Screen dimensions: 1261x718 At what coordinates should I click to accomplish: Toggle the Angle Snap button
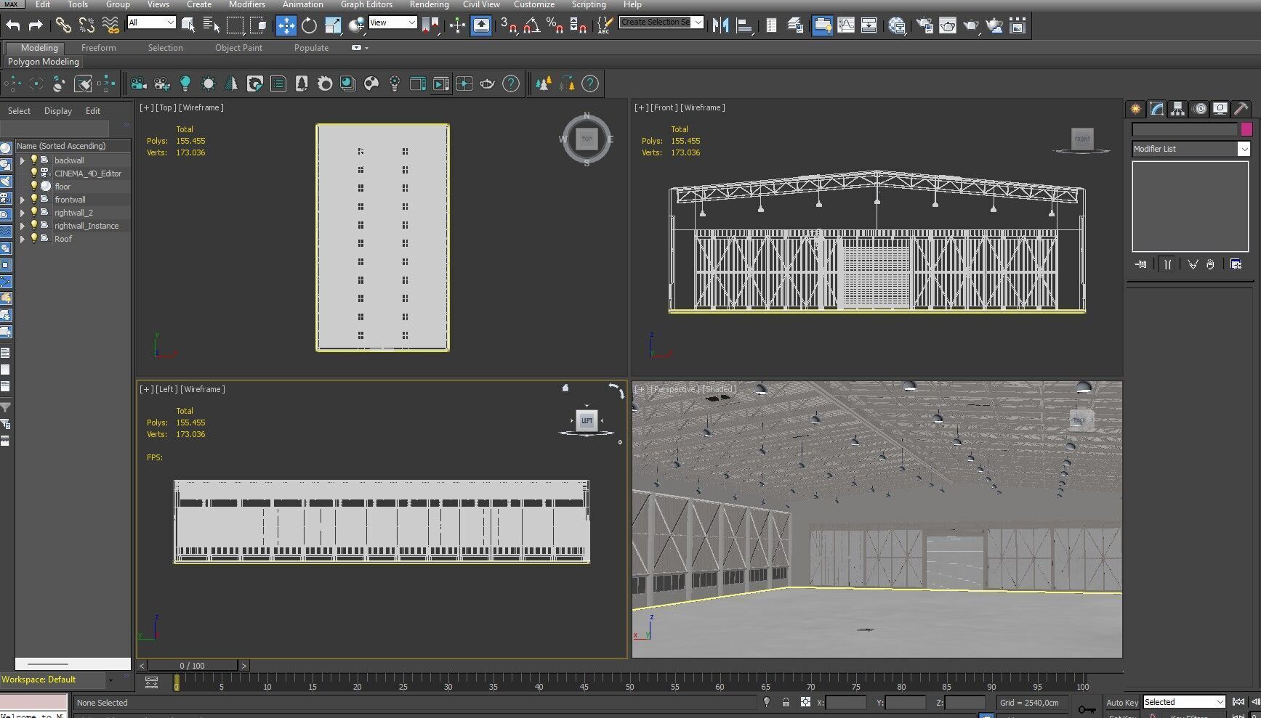(x=531, y=25)
